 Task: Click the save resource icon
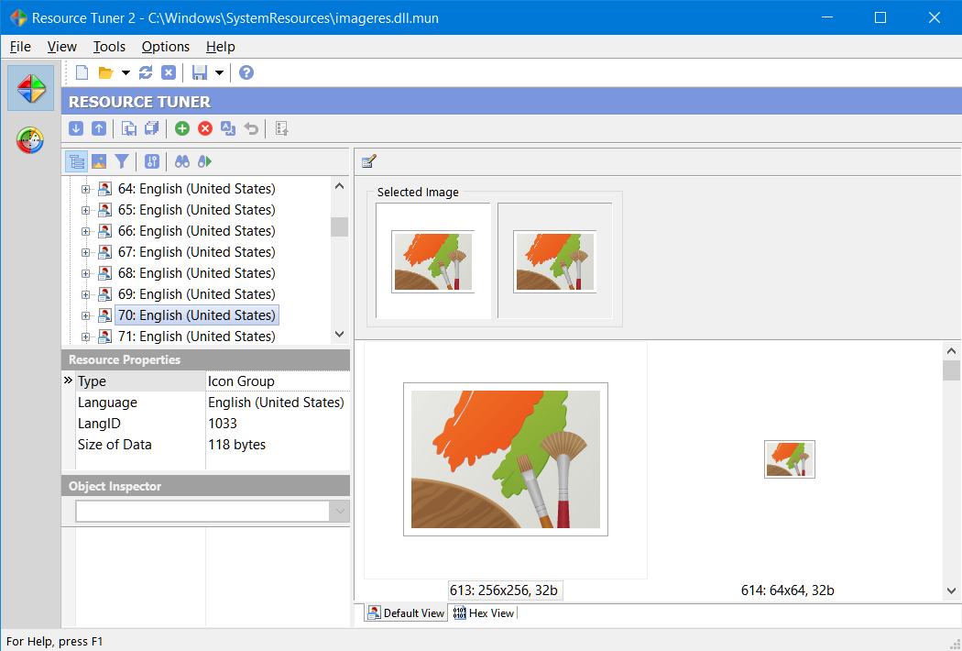[x=129, y=128]
